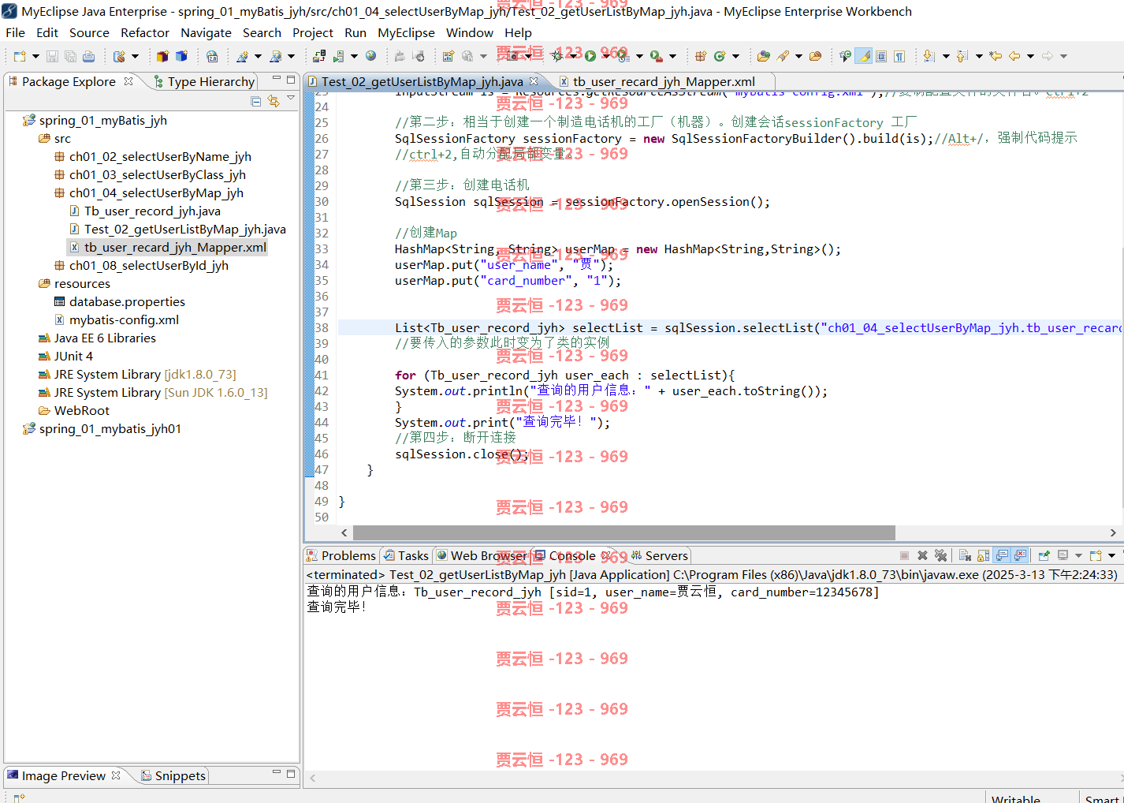Screen dimensions: 1124x803
Task: Click the editor horizontal scrollbar thumb
Action: point(623,532)
